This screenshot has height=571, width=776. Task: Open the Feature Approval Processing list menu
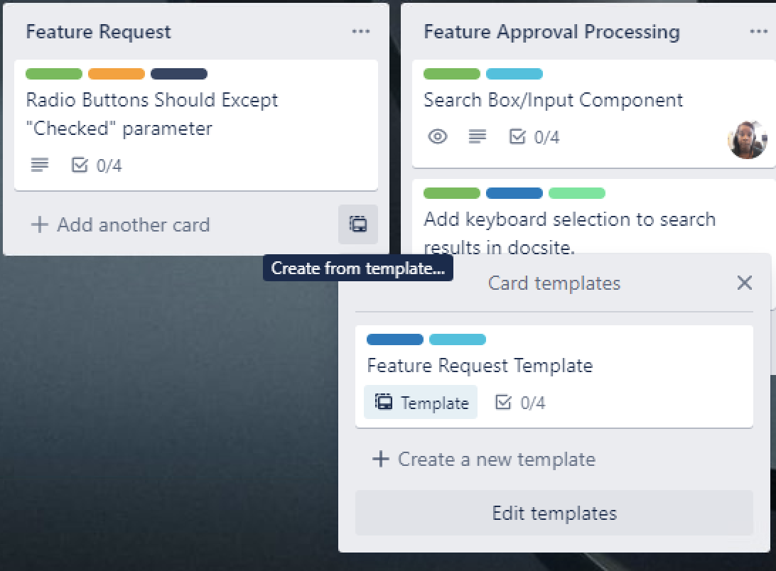pyautogui.click(x=759, y=31)
